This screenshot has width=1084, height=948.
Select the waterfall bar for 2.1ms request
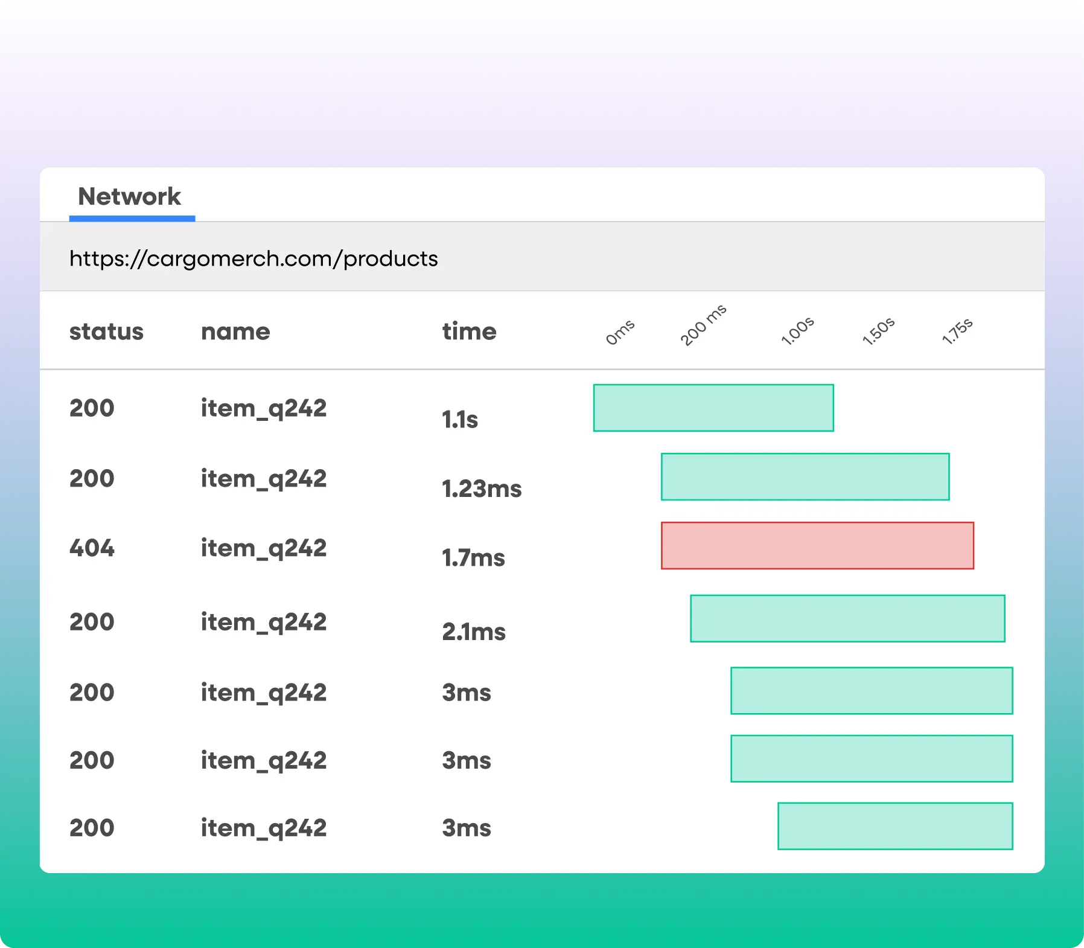tap(847, 618)
